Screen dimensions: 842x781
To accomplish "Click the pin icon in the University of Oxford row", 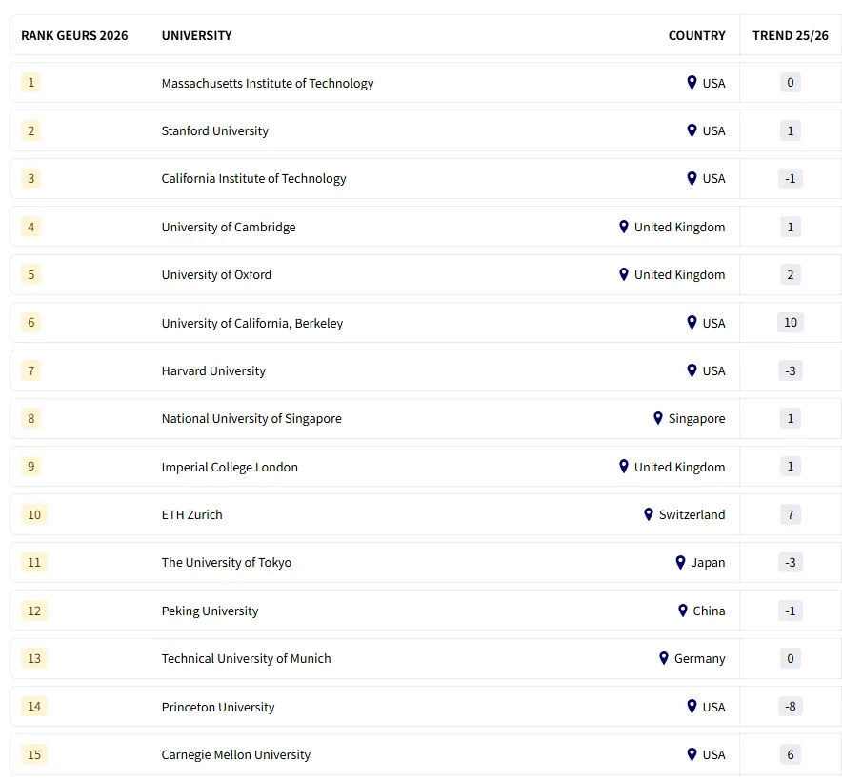I will click(624, 274).
